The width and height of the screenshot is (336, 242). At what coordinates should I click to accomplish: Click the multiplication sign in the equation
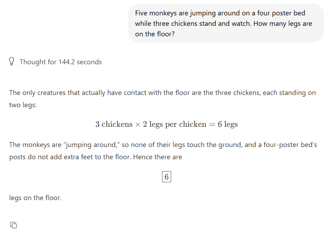[138, 125]
